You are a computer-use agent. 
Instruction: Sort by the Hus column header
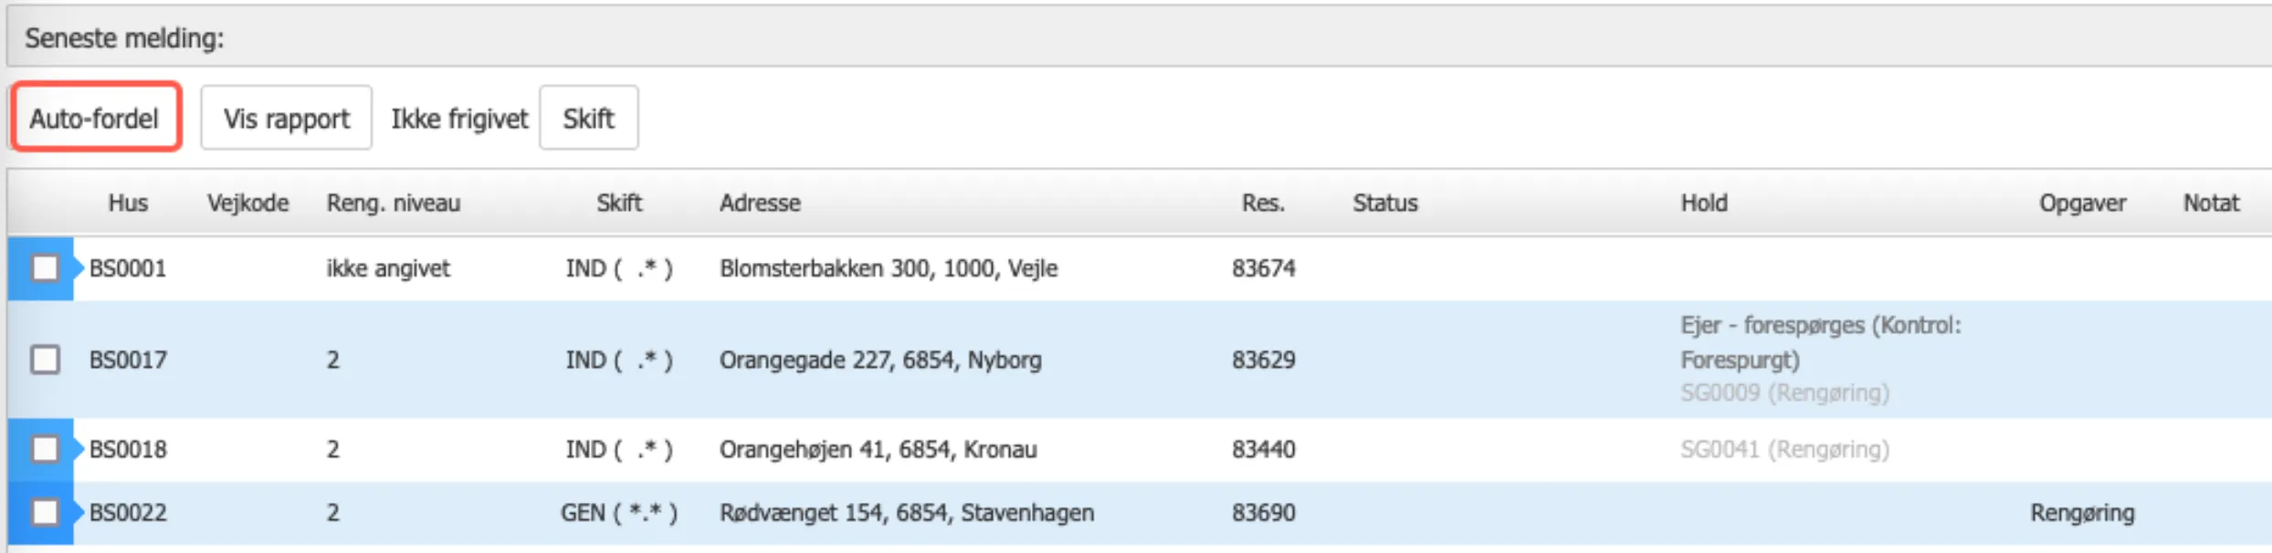tap(128, 203)
